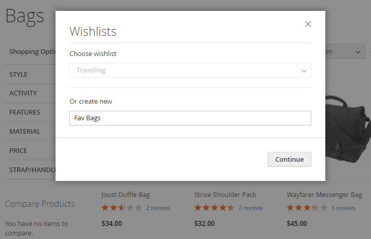The width and height of the screenshot is (371, 239).
Task: View the 2 reviews for Joust Duffle Bag
Action: 158,208
